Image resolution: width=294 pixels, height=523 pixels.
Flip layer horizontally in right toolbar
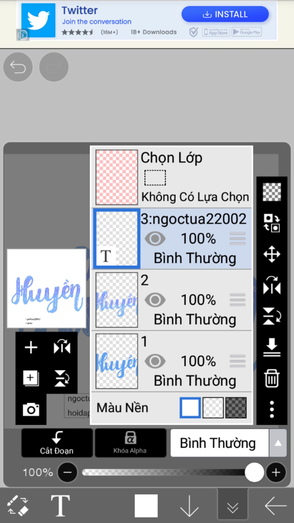[272, 285]
